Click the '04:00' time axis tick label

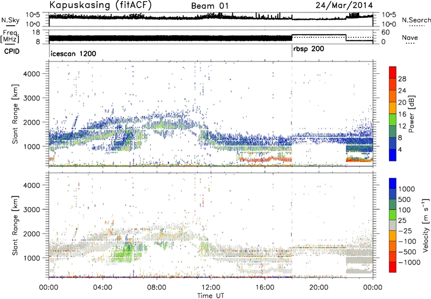click(x=103, y=287)
